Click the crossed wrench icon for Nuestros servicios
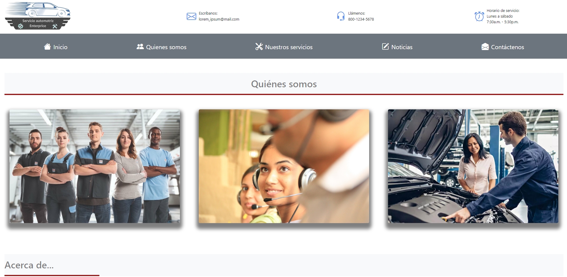 259,46
